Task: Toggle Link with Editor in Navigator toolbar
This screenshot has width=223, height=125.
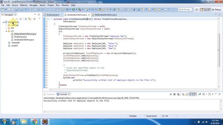Action: [29, 19]
